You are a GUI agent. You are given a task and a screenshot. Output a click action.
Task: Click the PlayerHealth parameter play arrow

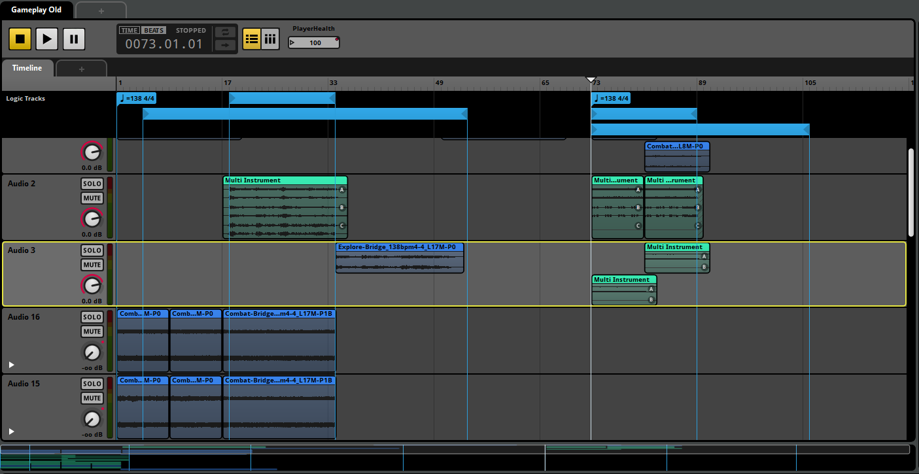coord(292,42)
